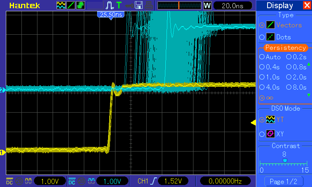Click the CH1 DC coupling icon
The image size is (312, 187).
coord(9,181)
